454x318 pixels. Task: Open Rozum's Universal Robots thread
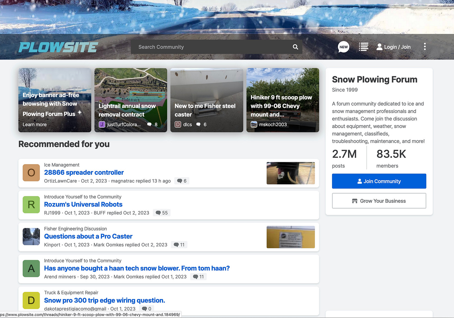83,204
